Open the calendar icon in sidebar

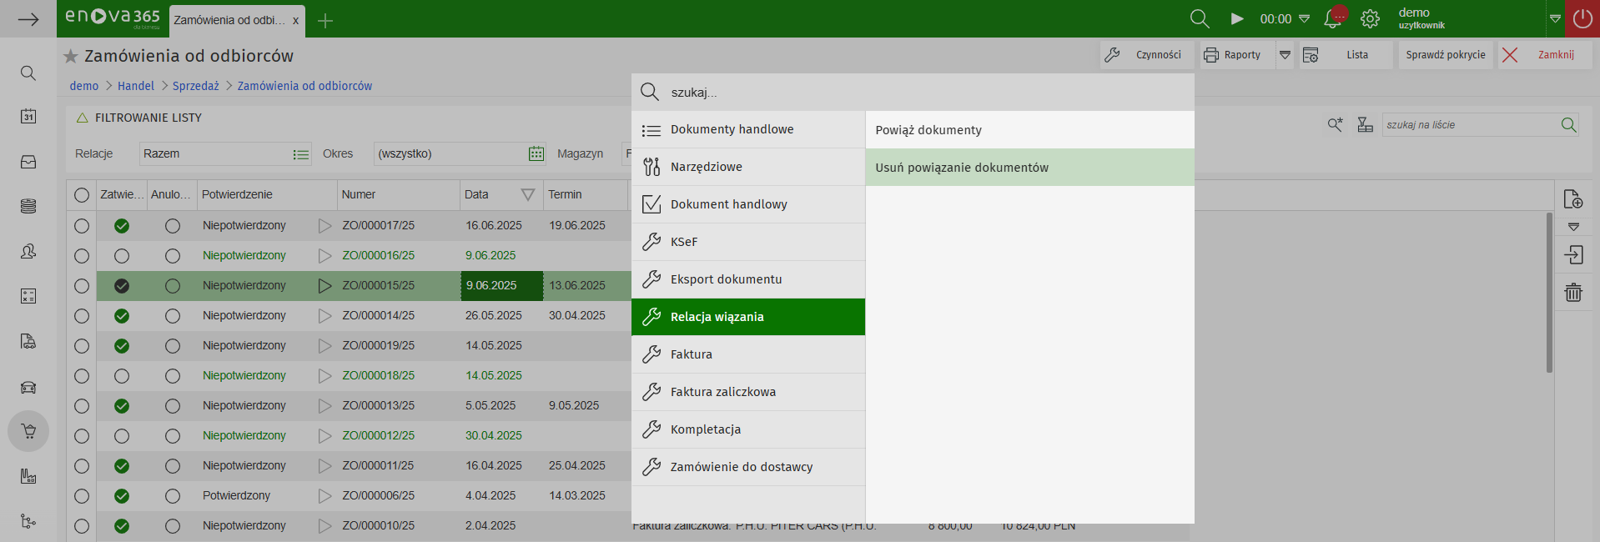click(x=28, y=116)
